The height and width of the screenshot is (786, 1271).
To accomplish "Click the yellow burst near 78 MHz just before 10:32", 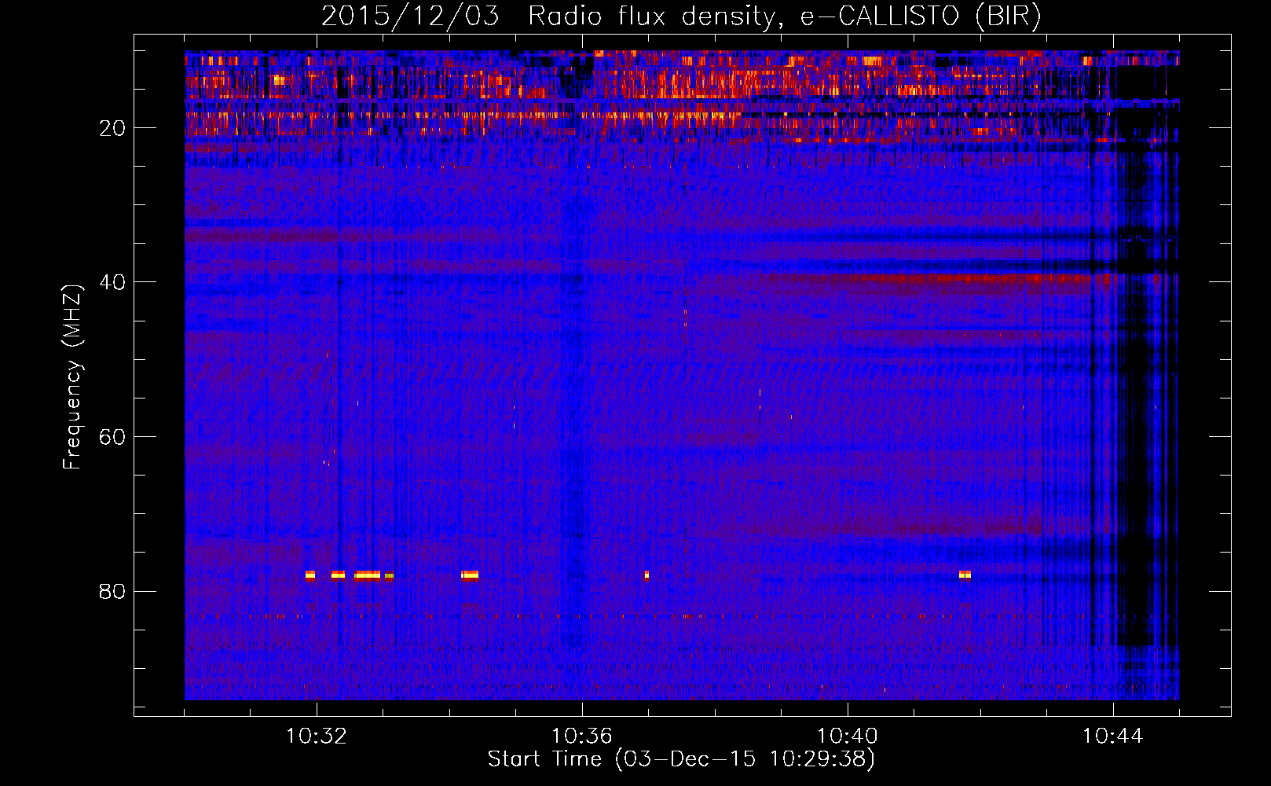I will (x=310, y=575).
